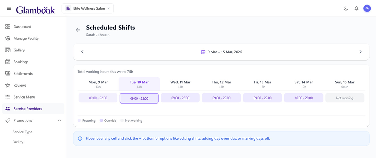Open the FA user avatar menu
The width and height of the screenshot is (376, 158).
click(x=367, y=8)
